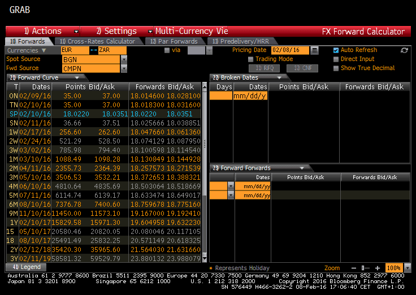Image resolution: width=416 pixels, height=295 pixels.
Task: Open the via currency dropdown arrow
Action: (x=209, y=50)
